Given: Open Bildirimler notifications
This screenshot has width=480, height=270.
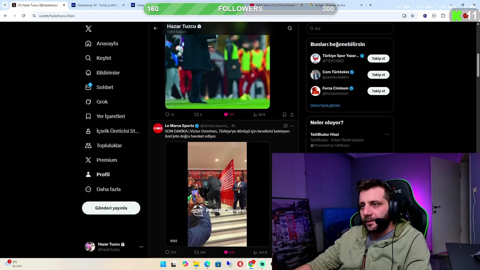Looking at the screenshot, I should pyautogui.click(x=102, y=73).
